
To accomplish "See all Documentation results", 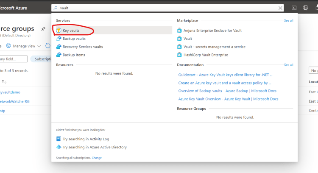I will coord(288,65).
